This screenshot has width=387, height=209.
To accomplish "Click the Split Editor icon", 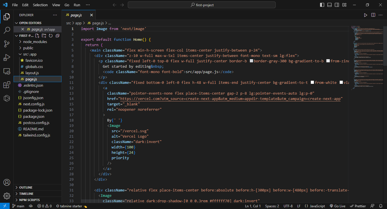I will pos(373,15).
